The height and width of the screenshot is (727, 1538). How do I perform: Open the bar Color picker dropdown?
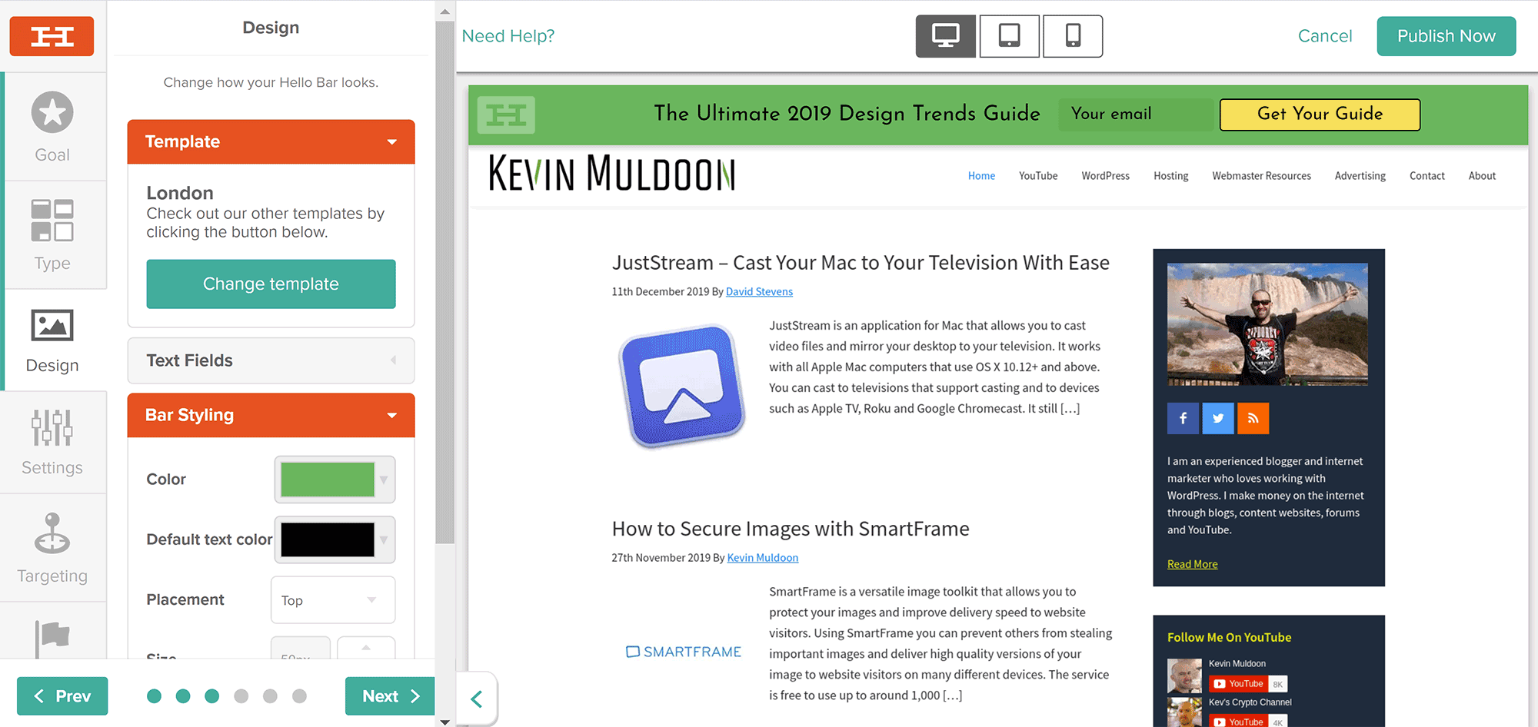335,480
